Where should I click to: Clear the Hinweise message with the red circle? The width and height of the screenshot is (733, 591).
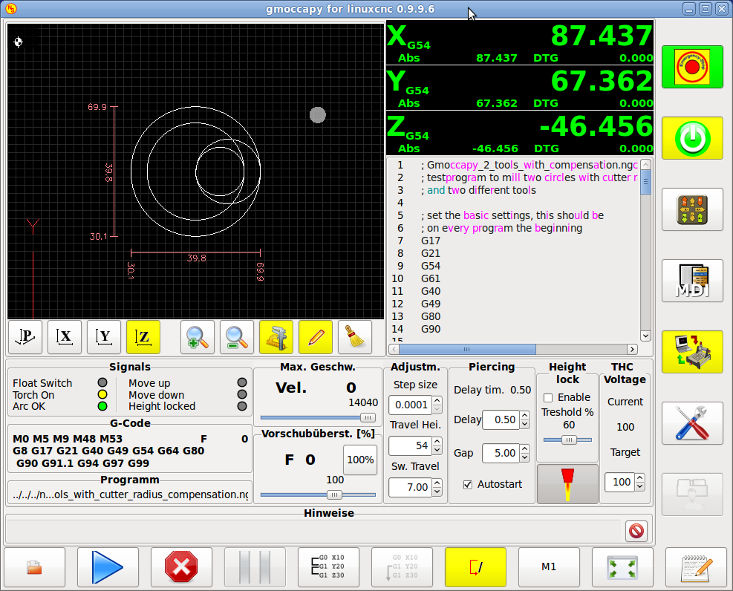coord(636,531)
